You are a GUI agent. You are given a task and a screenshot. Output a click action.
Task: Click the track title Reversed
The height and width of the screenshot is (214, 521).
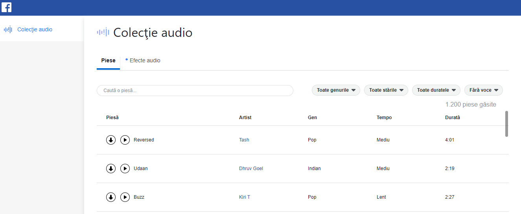(x=144, y=140)
